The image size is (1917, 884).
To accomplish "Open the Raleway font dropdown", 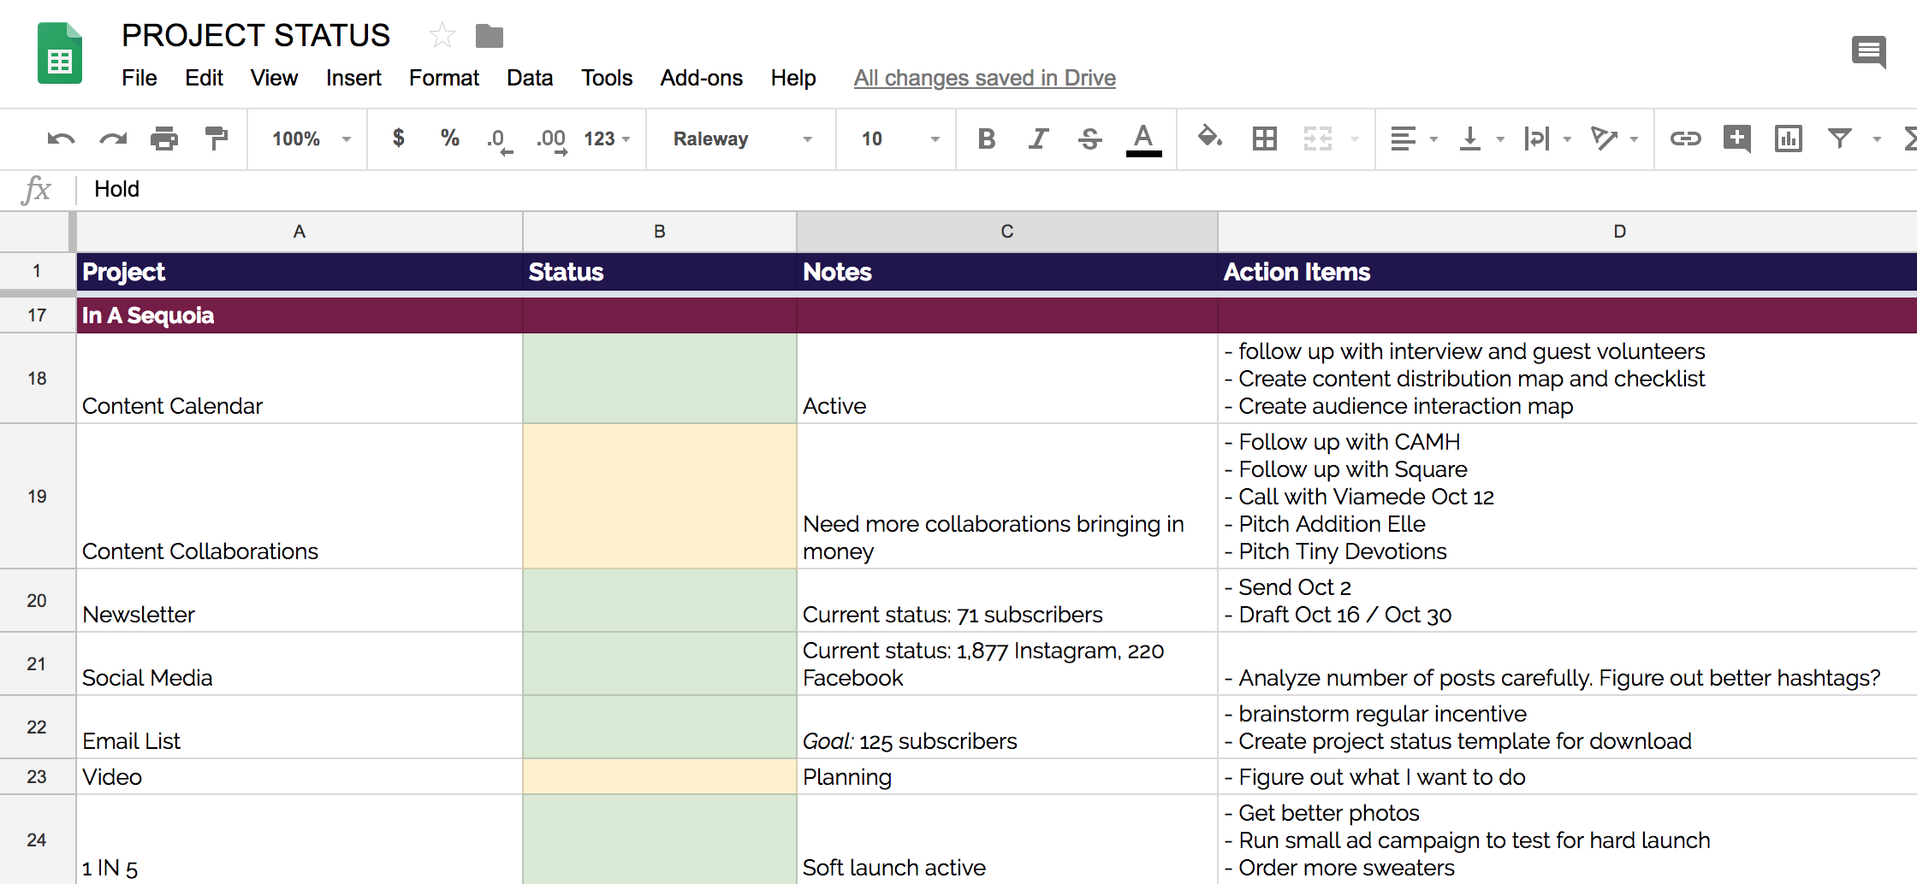I will (741, 138).
